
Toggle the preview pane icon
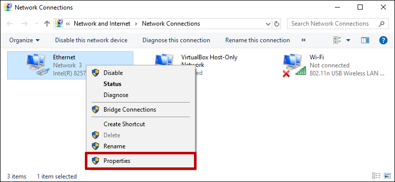click(365, 40)
